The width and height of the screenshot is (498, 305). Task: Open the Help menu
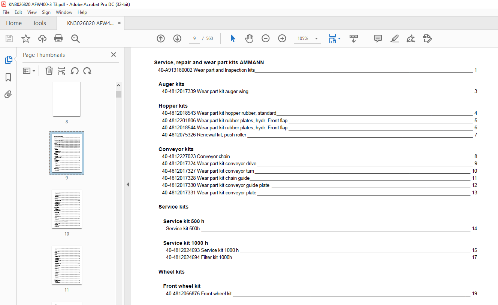click(x=82, y=12)
